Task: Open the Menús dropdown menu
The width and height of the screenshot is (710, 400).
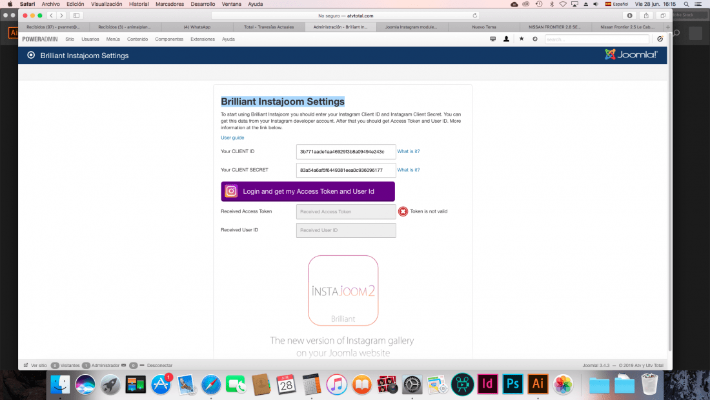Action: [x=113, y=39]
